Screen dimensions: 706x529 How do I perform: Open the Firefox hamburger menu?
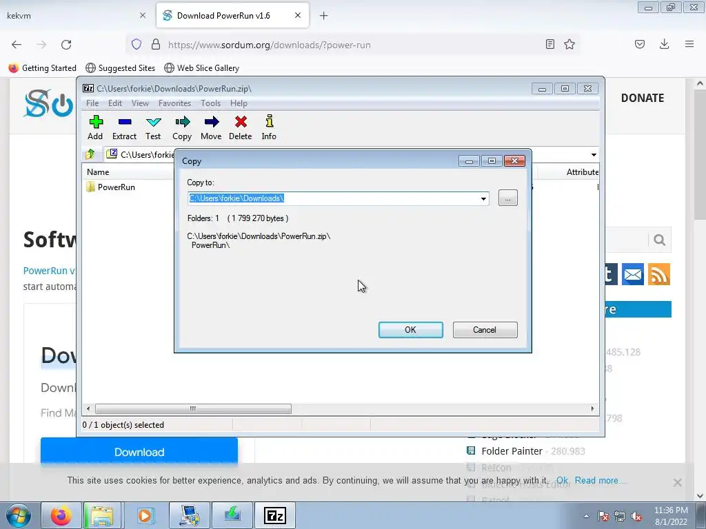[689, 44]
